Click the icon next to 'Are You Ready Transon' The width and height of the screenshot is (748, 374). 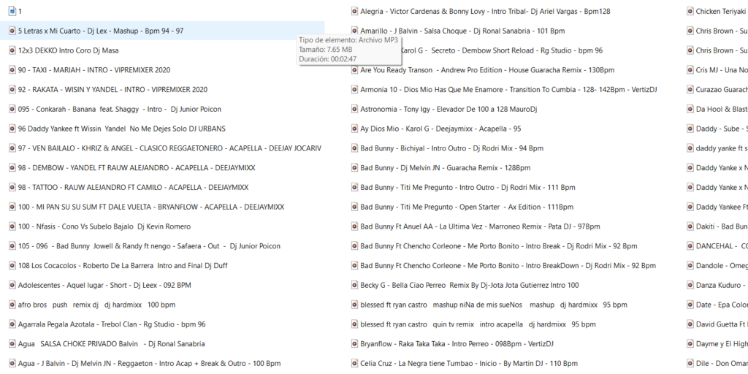[x=354, y=69]
